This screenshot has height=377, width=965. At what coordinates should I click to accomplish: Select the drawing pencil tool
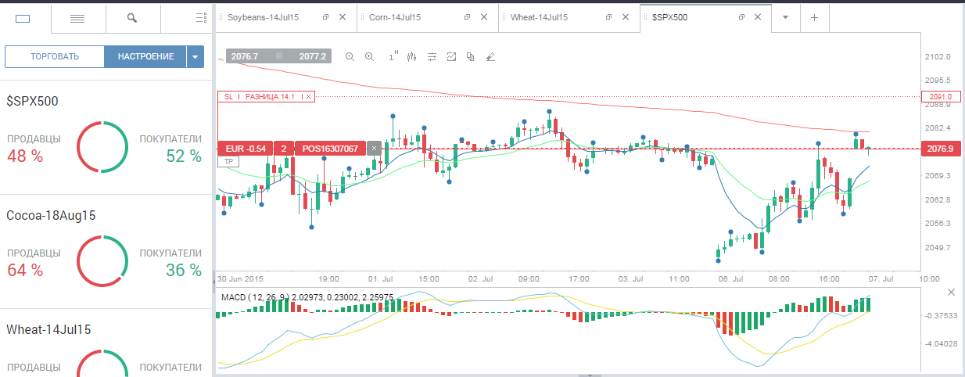[x=491, y=56]
